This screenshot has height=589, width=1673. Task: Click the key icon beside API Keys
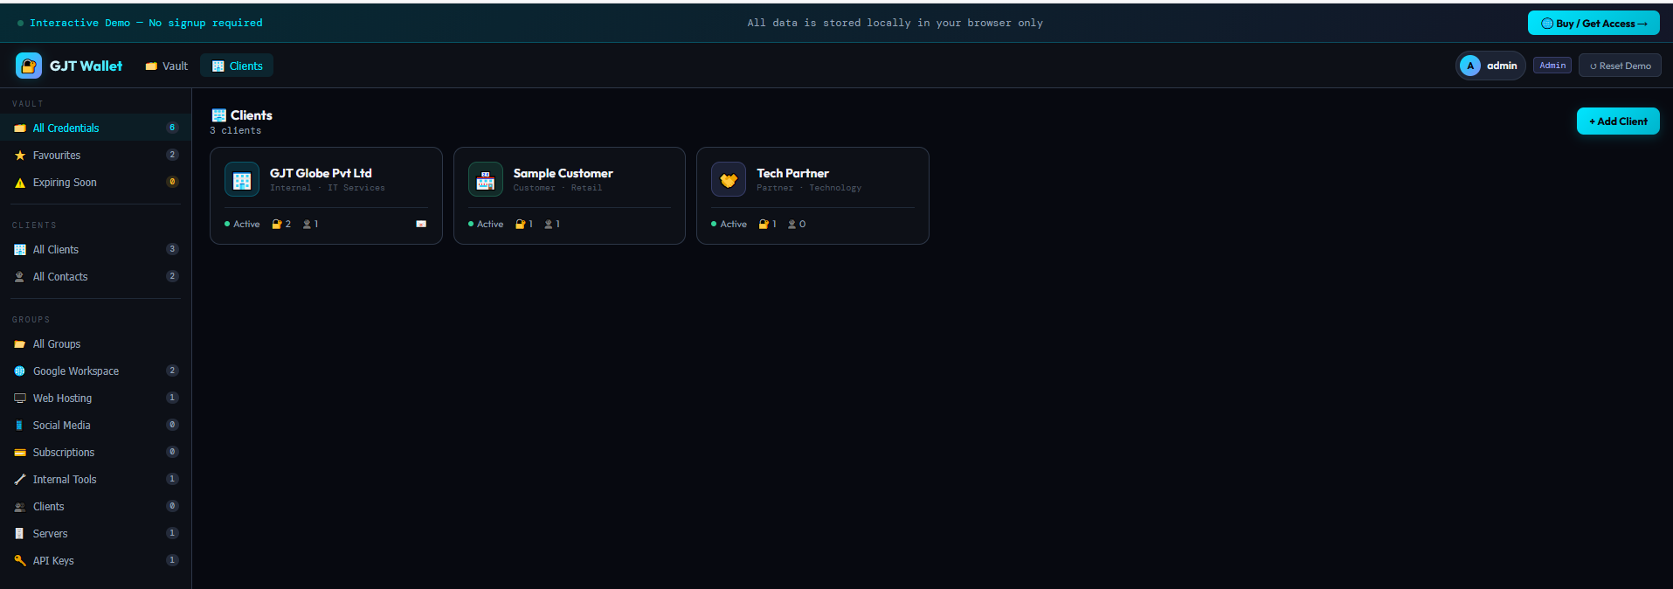[x=20, y=561]
